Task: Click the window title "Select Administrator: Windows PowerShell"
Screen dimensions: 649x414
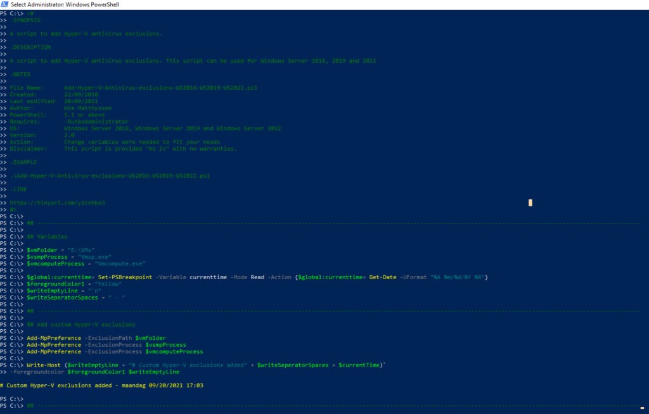Action: [x=65, y=4]
